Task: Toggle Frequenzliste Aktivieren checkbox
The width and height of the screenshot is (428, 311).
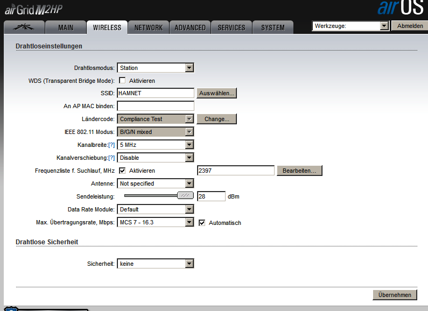Action: pyautogui.click(x=122, y=171)
